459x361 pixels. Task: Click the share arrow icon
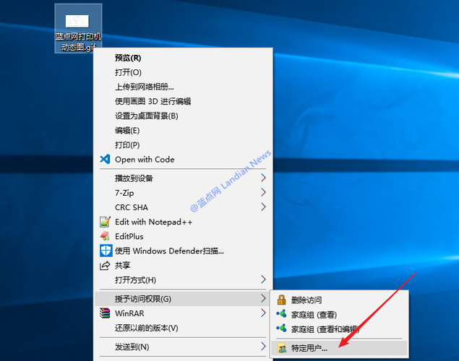(105, 266)
